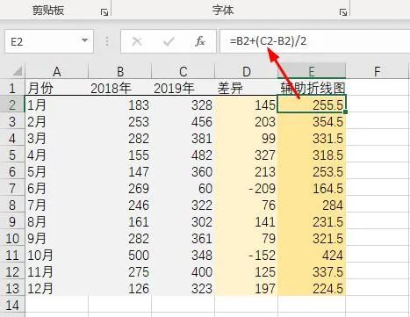Select cell with value 328
Screen dimensions: 410x317
(x=183, y=104)
